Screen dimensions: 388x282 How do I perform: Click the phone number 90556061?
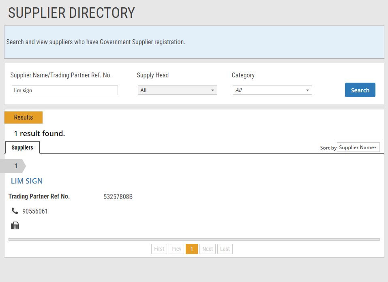35,211
